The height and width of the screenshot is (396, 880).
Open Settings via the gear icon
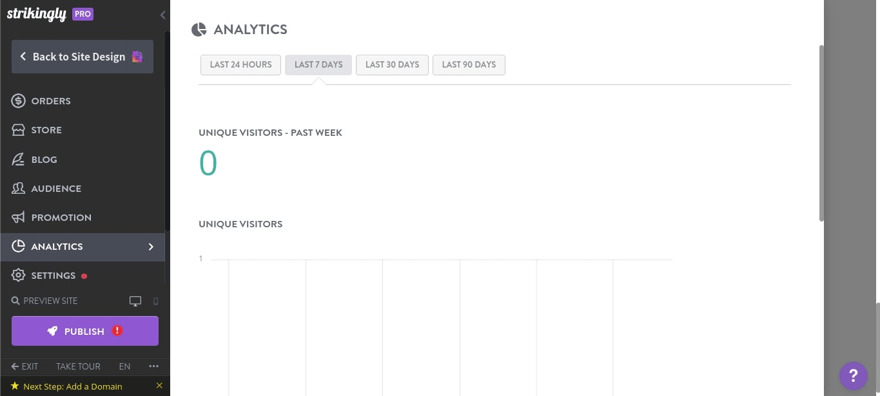tap(18, 275)
